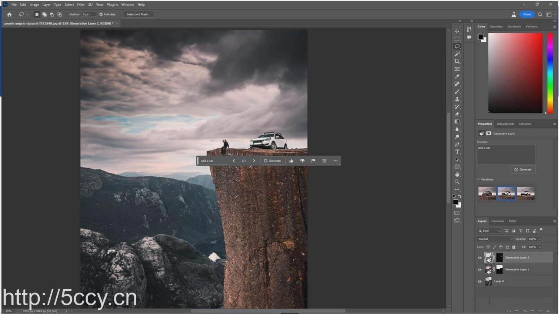Activate the Zoom tool in toolbar
The image size is (559, 314).
point(457,182)
